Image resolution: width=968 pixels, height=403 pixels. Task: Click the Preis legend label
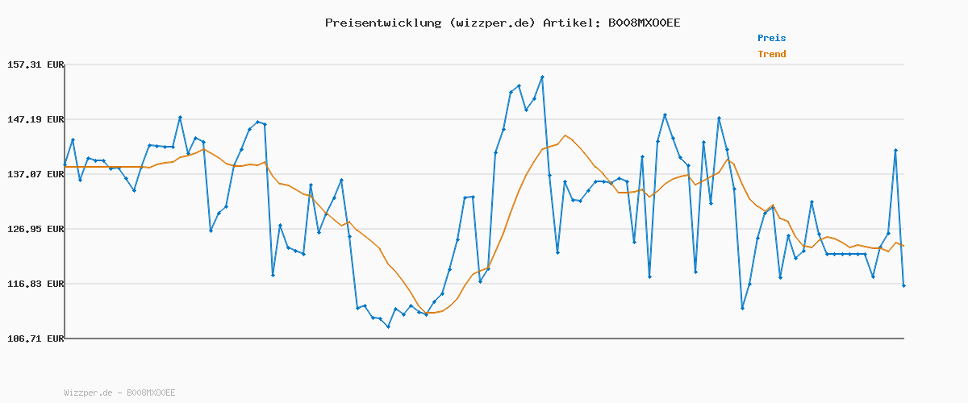click(771, 38)
